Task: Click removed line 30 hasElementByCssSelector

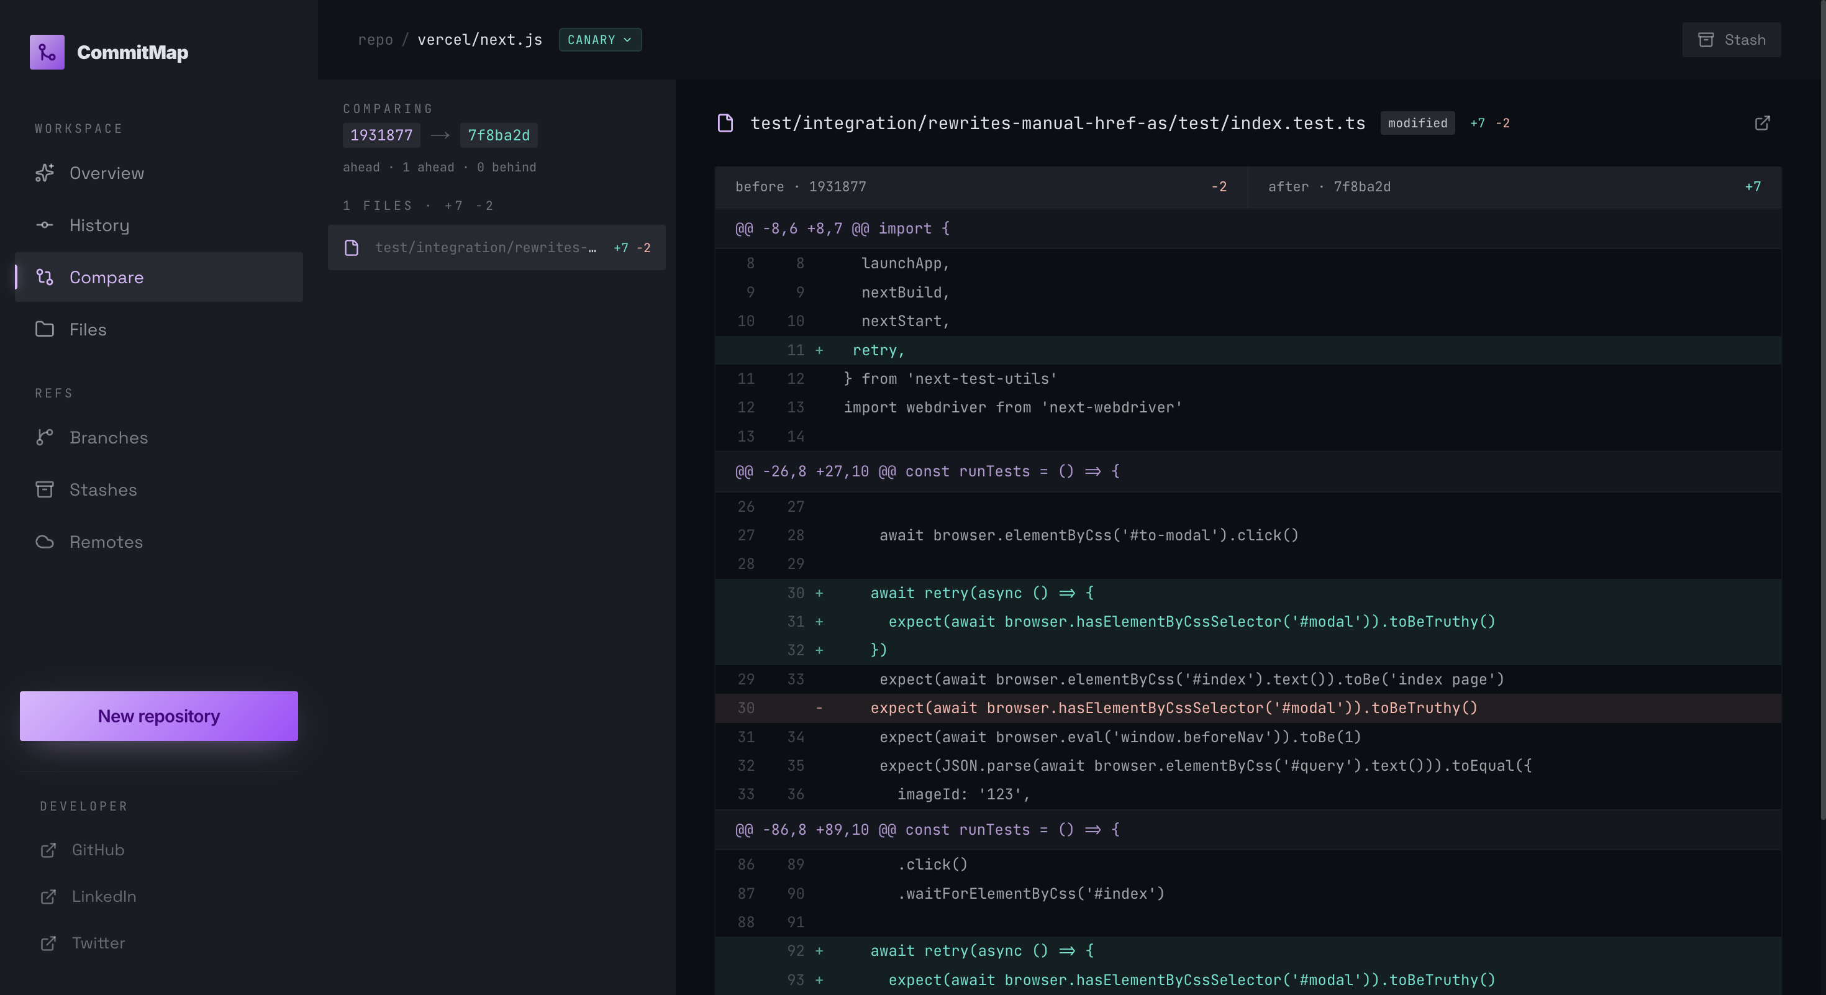Action: coord(1248,708)
